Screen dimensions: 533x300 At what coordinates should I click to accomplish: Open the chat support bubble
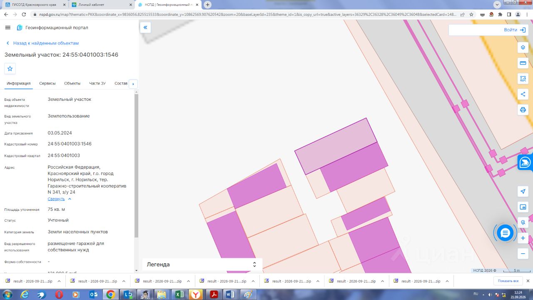pyautogui.click(x=505, y=233)
